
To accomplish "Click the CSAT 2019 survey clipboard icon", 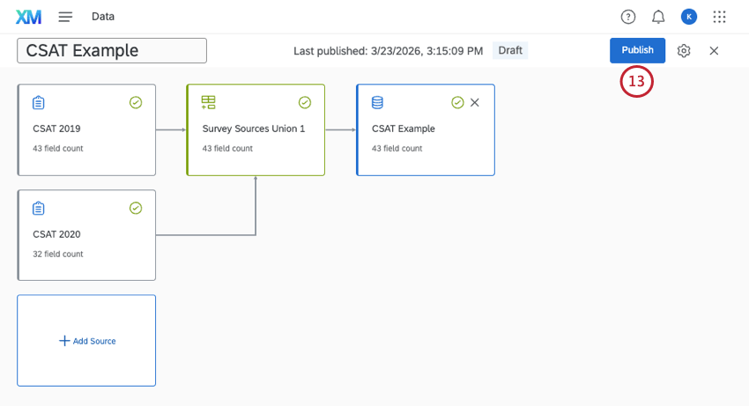I will click(39, 103).
